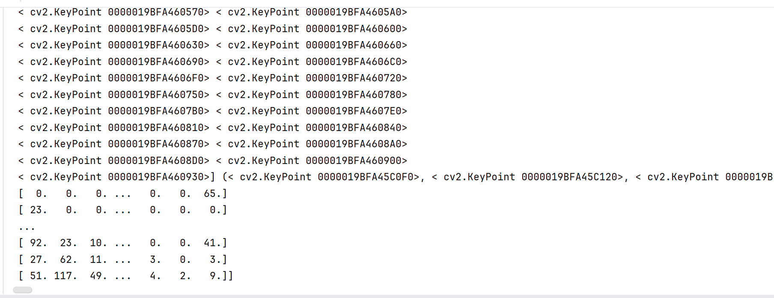774x298 pixels.
Task: Click the KeyPoint address 0000019BFA460900
Action: point(354,161)
